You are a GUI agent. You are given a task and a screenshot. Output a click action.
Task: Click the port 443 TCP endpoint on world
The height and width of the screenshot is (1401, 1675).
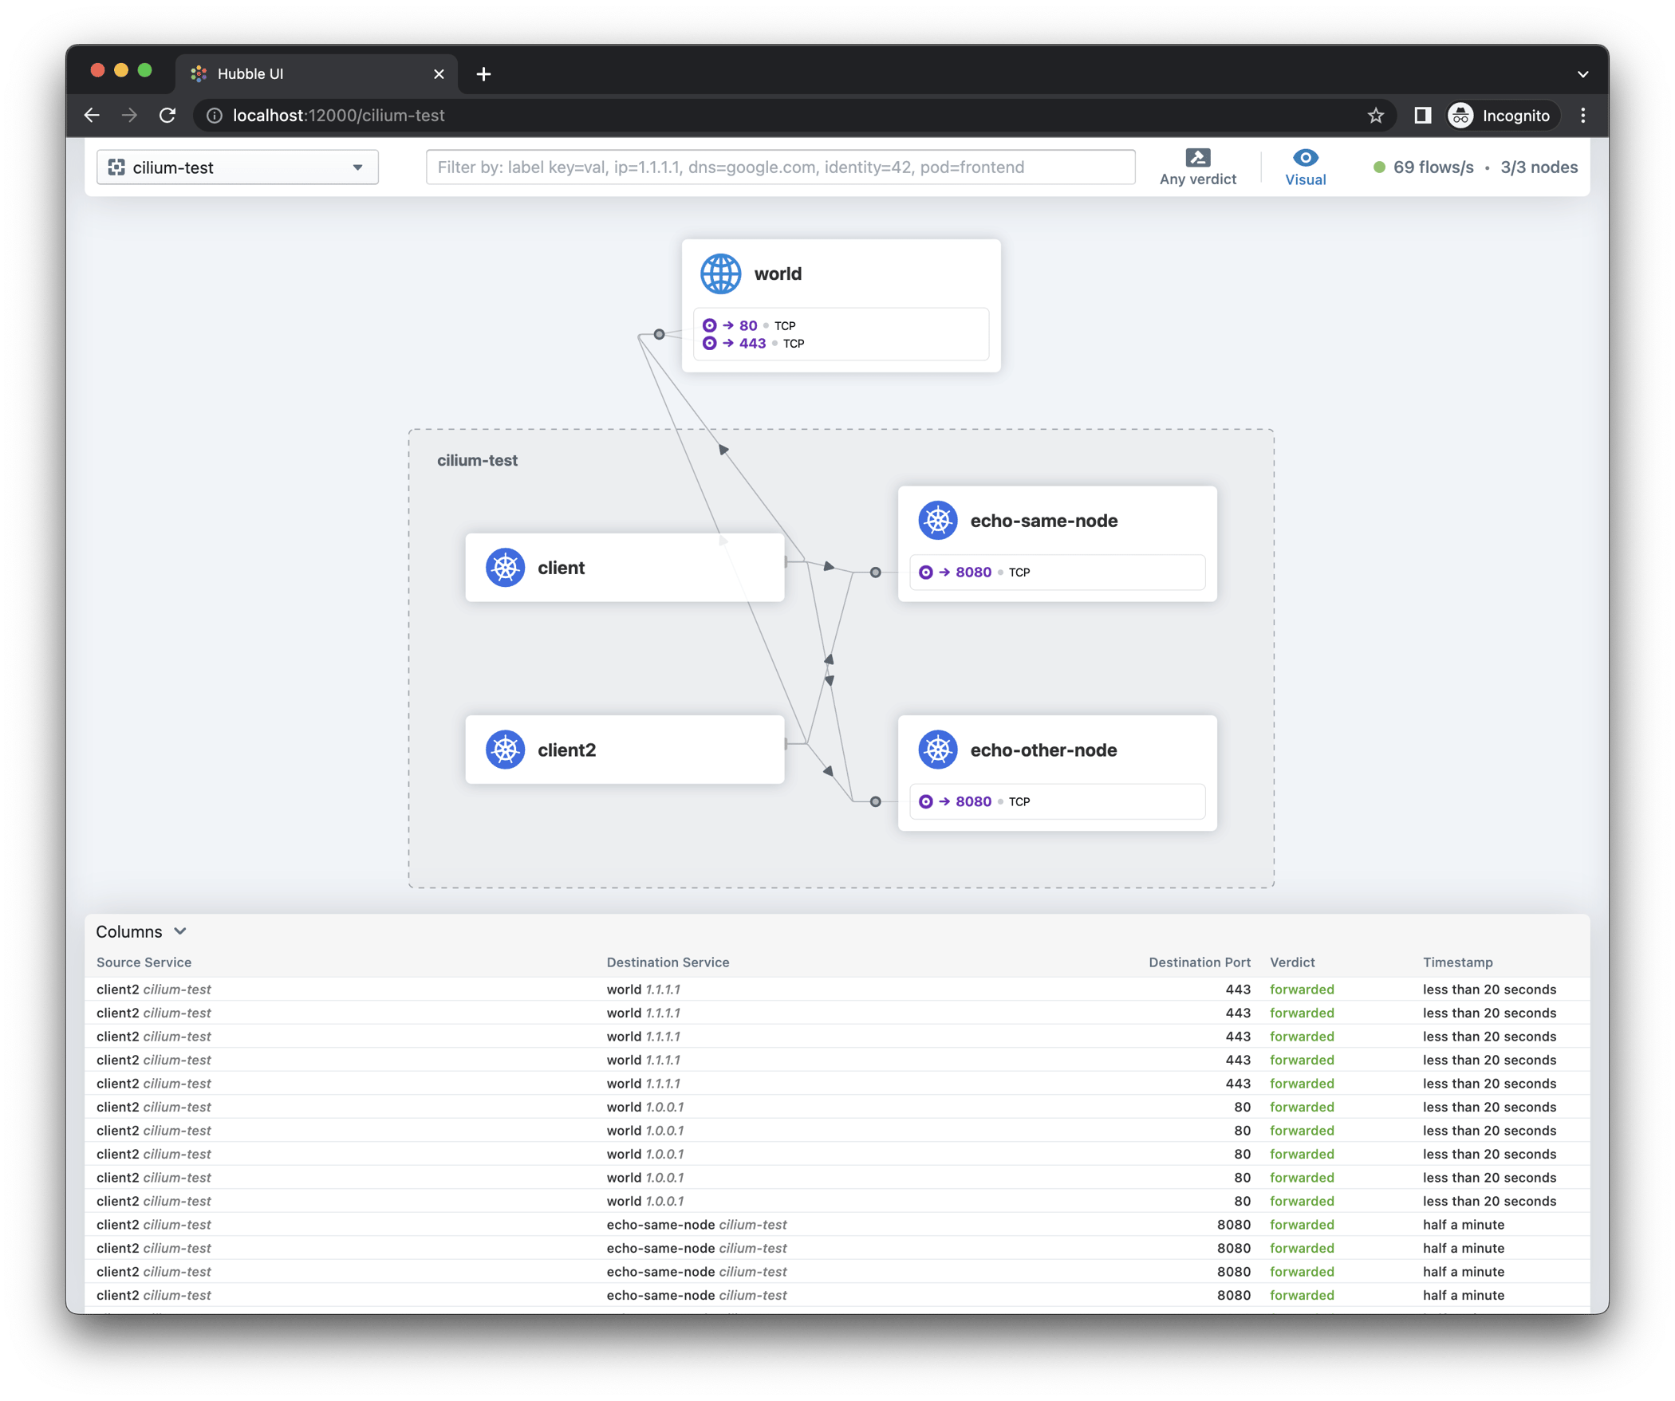coord(752,344)
